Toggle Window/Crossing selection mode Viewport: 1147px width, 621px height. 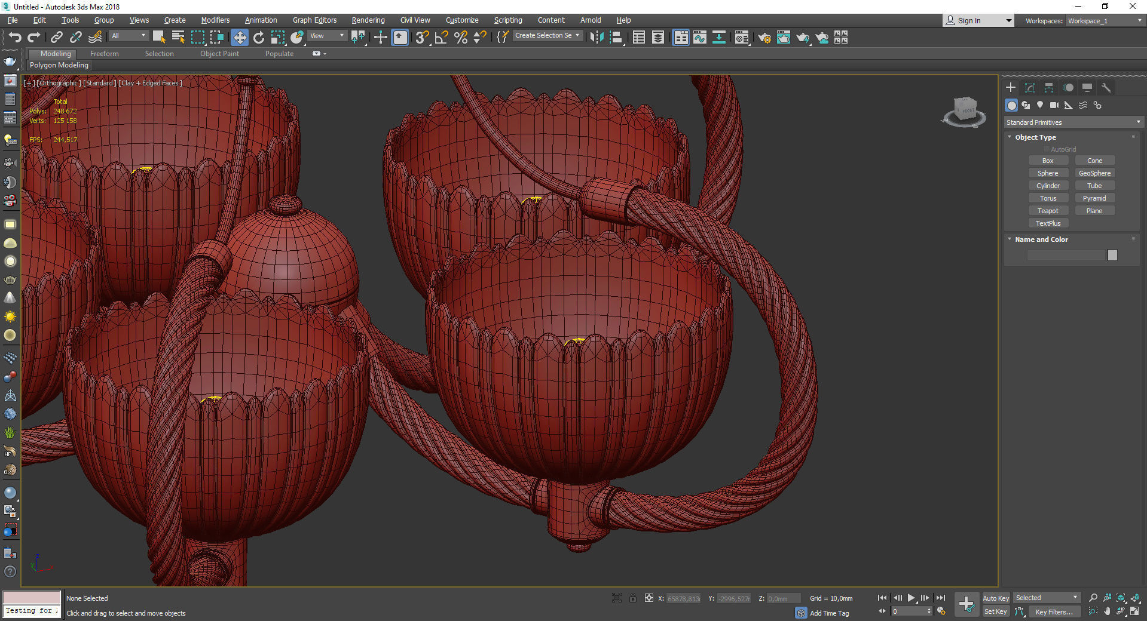216,38
